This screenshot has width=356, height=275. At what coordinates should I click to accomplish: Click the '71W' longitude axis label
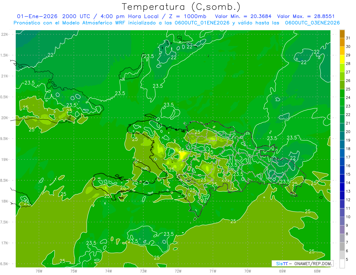click(213, 271)
